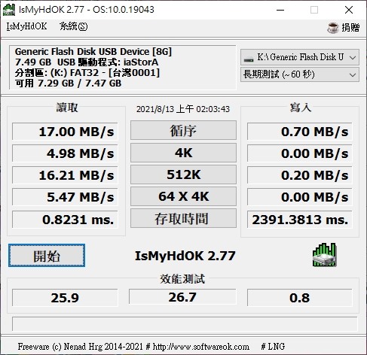Click the # LNG language link
The height and width of the screenshot is (355, 367).
273,347
